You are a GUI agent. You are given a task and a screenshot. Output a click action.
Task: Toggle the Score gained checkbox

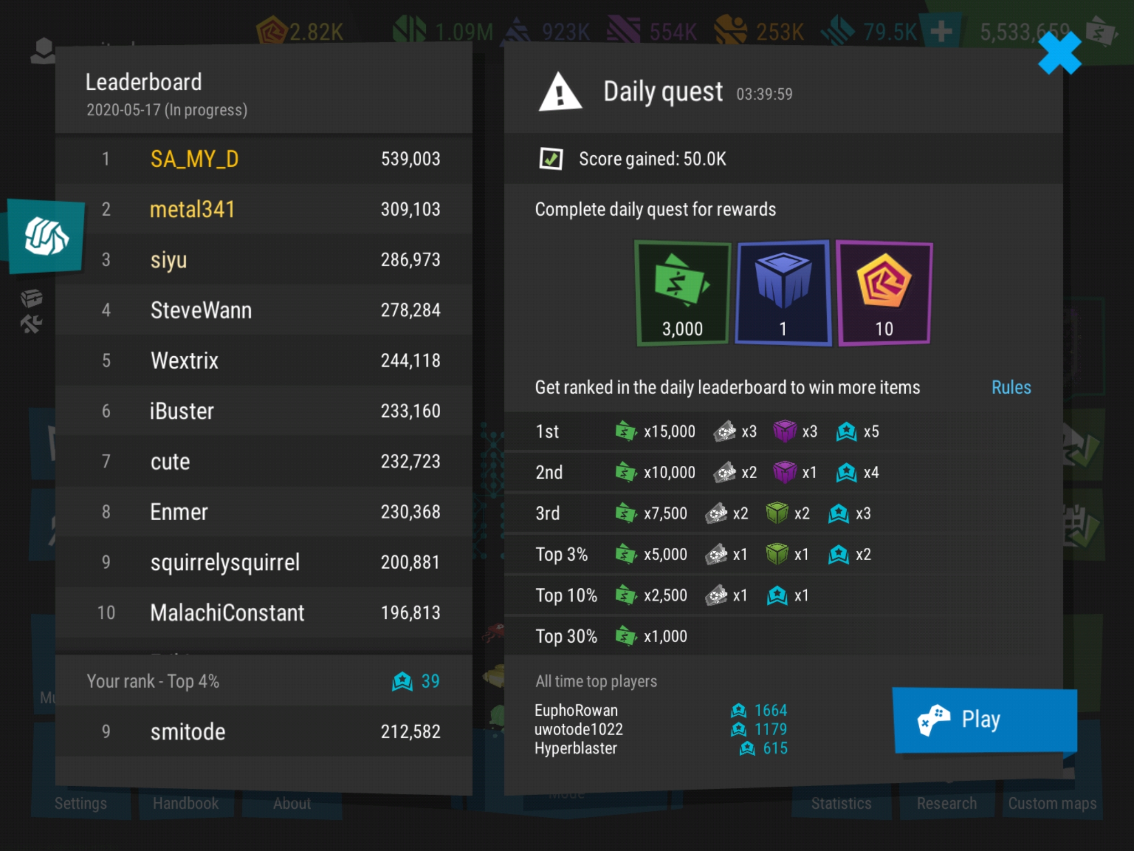(x=551, y=159)
